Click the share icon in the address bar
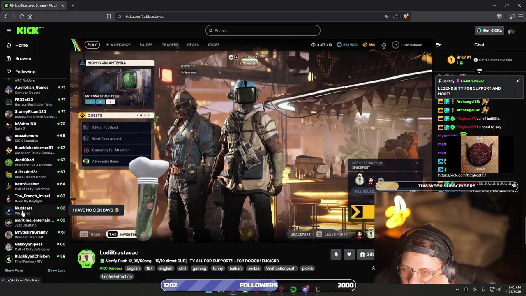The width and height of the screenshot is (526, 296). (x=395, y=16)
